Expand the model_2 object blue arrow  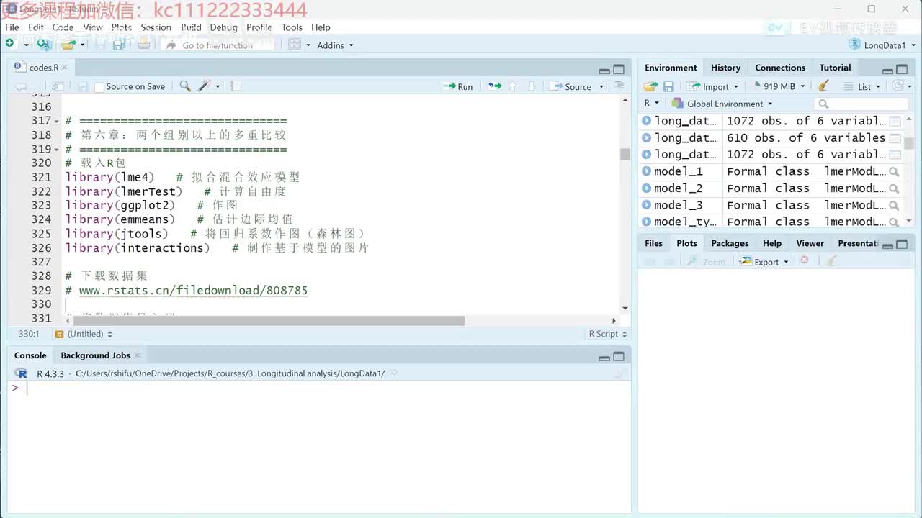click(x=646, y=188)
